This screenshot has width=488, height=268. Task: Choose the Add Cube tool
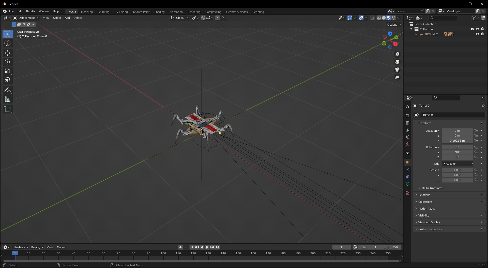(7, 109)
